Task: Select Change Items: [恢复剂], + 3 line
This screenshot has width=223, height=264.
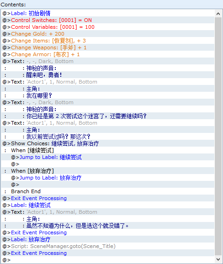Action: click(x=108, y=41)
